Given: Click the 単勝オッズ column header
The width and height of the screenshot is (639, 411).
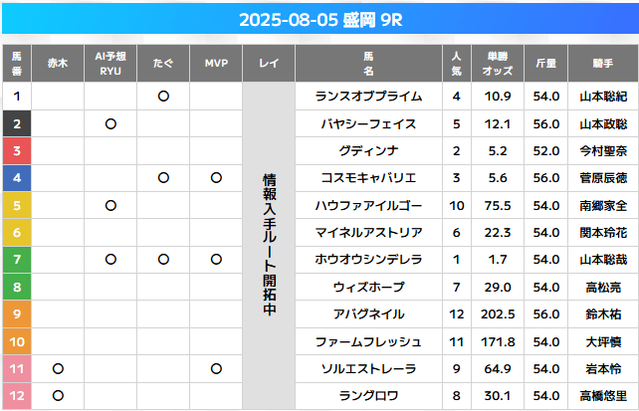Looking at the screenshot, I should (x=498, y=63).
